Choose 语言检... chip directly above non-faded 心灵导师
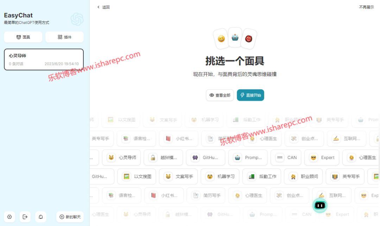380x226 pixels. pos(136,139)
